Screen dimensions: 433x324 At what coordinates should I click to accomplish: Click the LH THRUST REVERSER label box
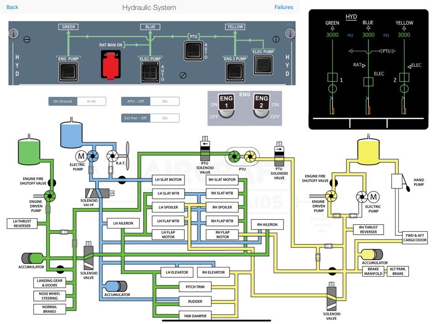pos(21,223)
